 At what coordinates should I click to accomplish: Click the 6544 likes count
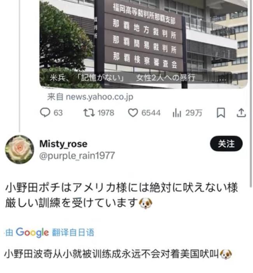point(151,113)
